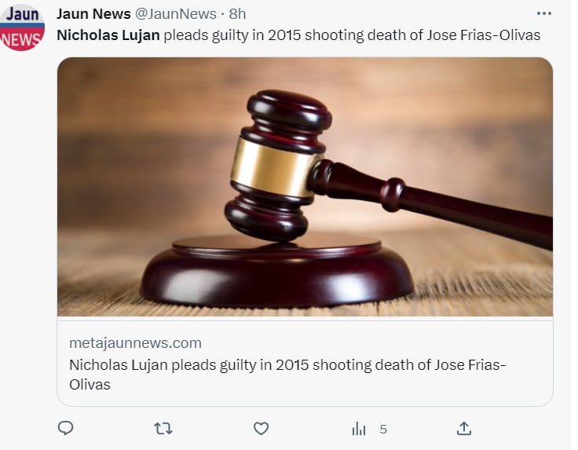The width and height of the screenshot is (578, 450).
Task: Open the three-dot more options menu
Action: coord(544,14)
